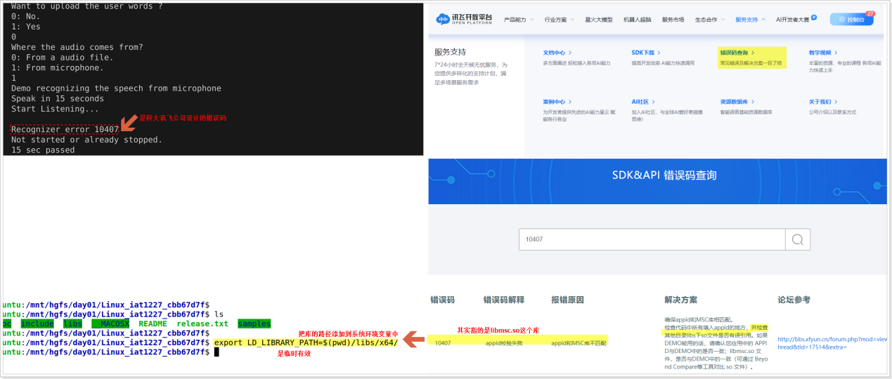Screen dimensions: 892x379
Task: Click the 'samples' directory in the ls output
Action: (x=254, y=324)
